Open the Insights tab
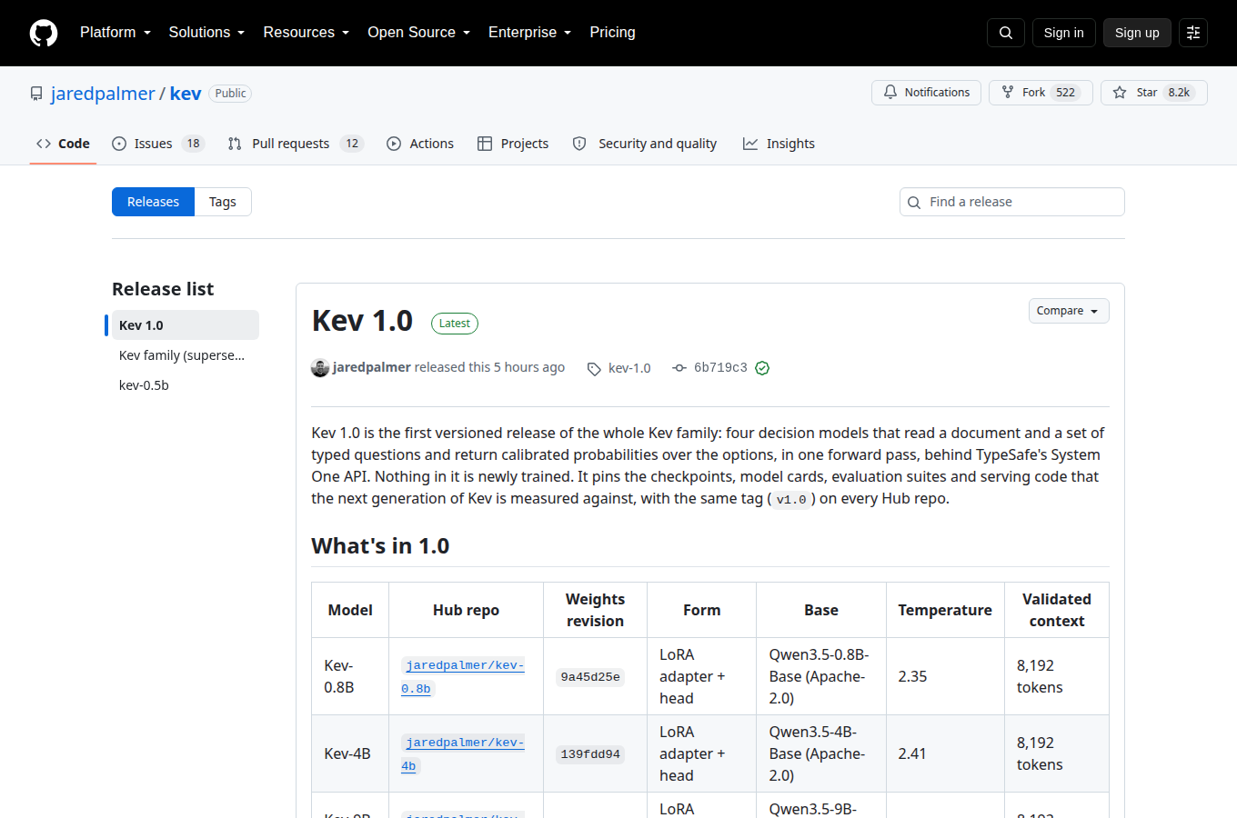Screen dimensions: 1237x818 click(x=779, y=144)
